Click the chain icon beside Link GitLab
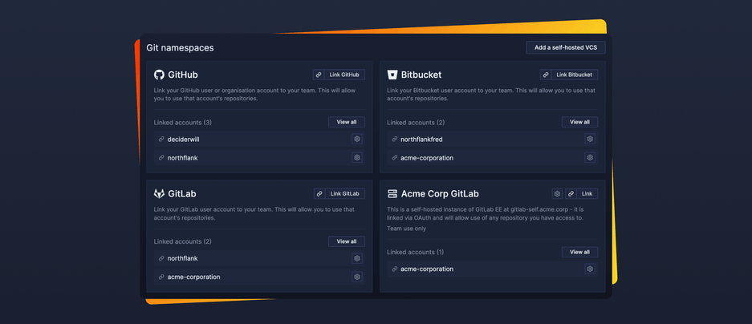 coord(320,193)
